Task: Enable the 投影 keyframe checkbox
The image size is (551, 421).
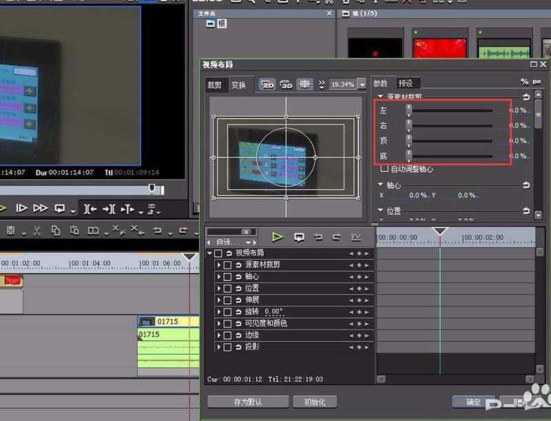Action: click(x=227, y=347)
